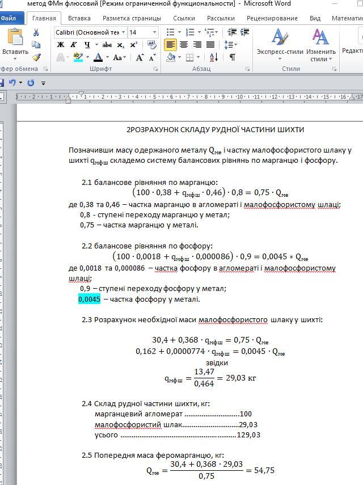This screenshot has height=485, width=363.
Task: Open Change Styles (Изменить стили) menu
Action: [x=320, y=45]
